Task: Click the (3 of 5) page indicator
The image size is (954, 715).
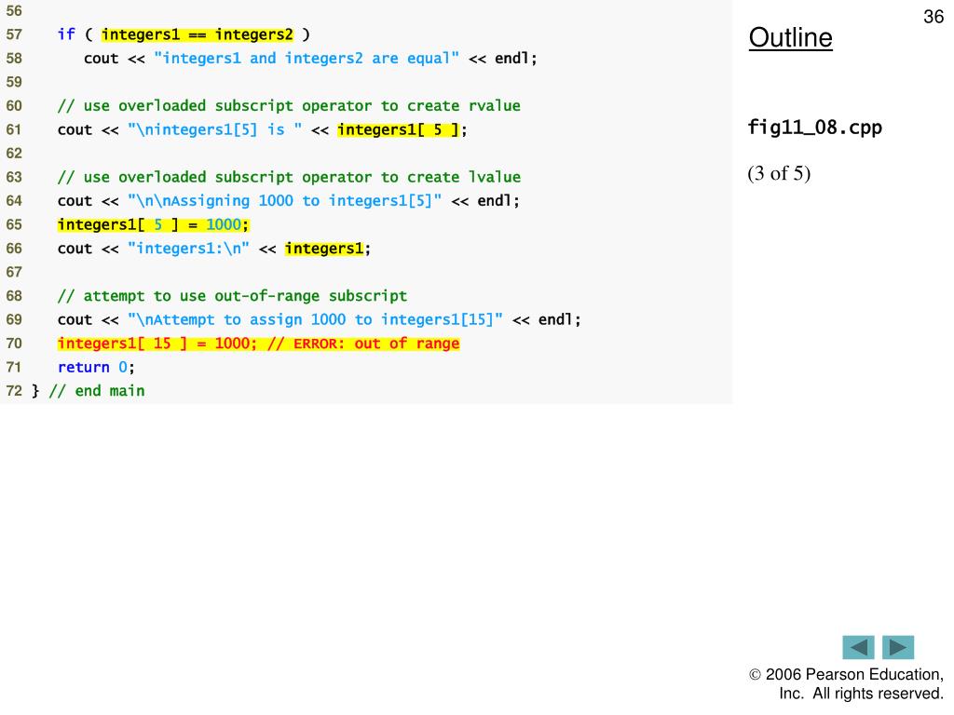Action: click(x=779, y=173)
